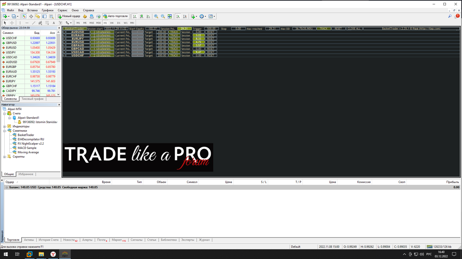Click RESET in the GBPAUD row
Image resolution: width=462 pixels, height=259 pixels.
tap(211, 45)
